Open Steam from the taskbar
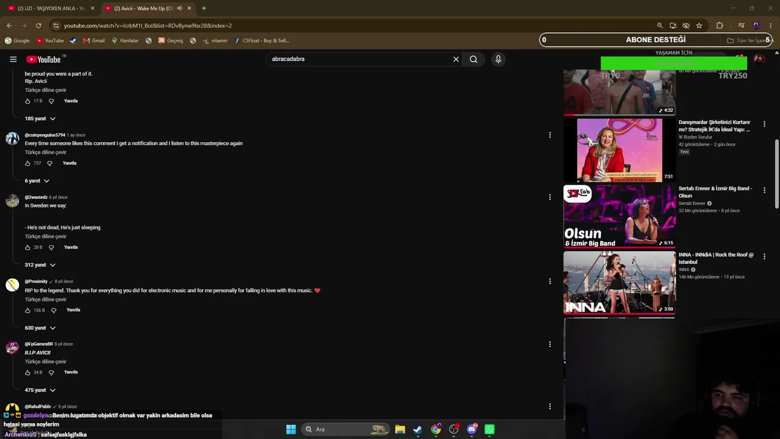Viewport: 780px width, 439px height. tap(417, 429)
